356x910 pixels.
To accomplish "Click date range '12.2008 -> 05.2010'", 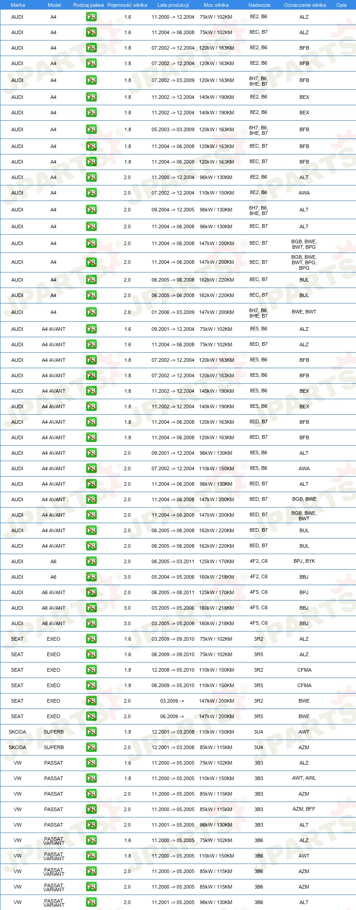I will click(173, 670).
